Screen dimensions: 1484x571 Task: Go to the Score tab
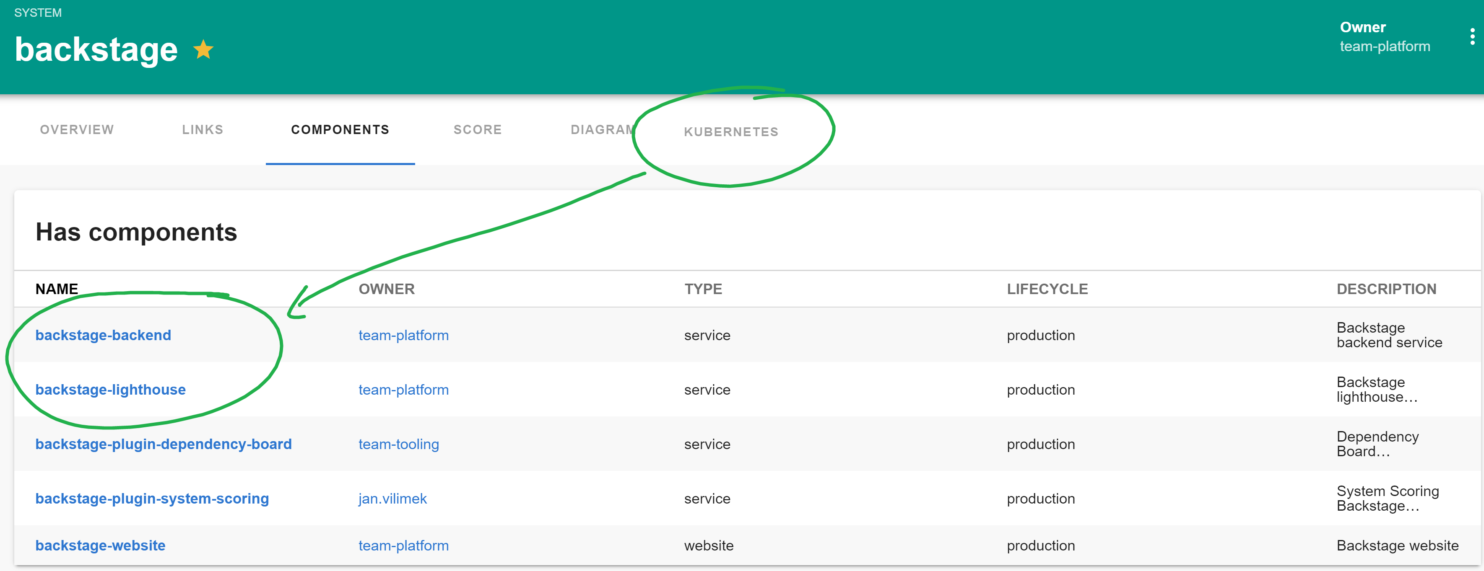pos(477,130)
